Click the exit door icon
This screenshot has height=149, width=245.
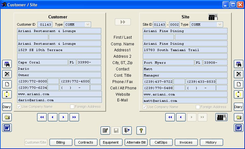click(127, 130)
